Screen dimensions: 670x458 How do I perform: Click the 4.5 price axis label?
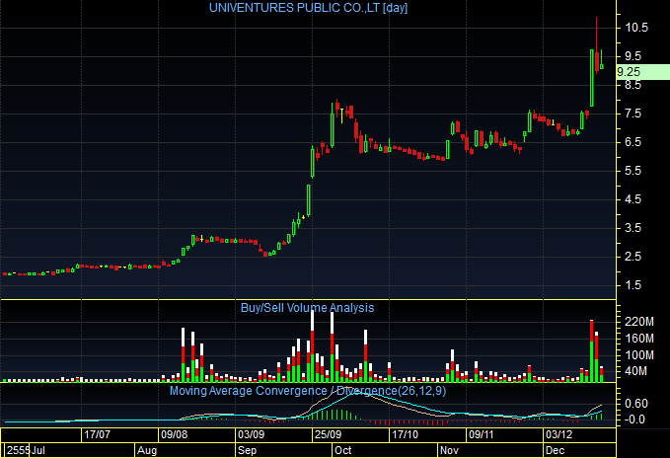coord(633,199)
